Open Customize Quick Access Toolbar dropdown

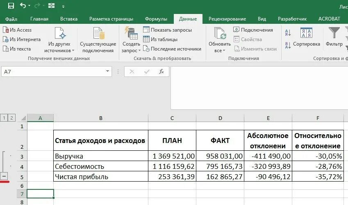[63, 7]
